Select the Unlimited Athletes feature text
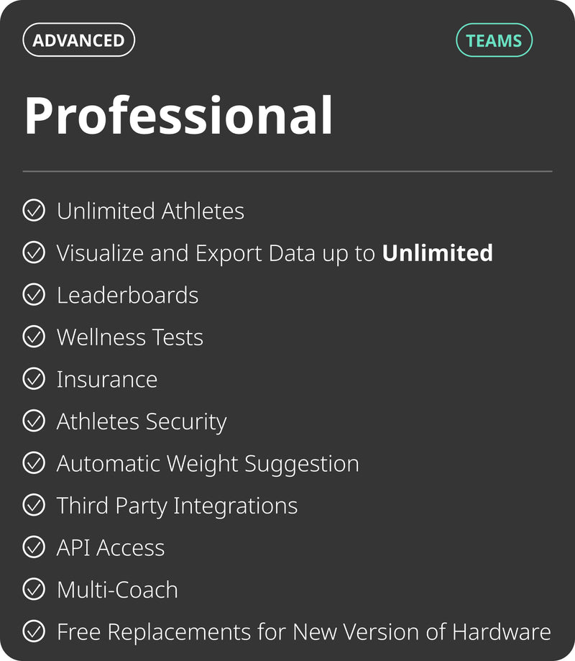575x661 pixels. [150, 211]
